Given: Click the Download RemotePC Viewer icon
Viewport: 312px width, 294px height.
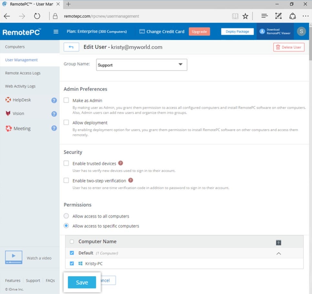Looking at the screenshot, I should pyautogui.click(x=262, y=31).
